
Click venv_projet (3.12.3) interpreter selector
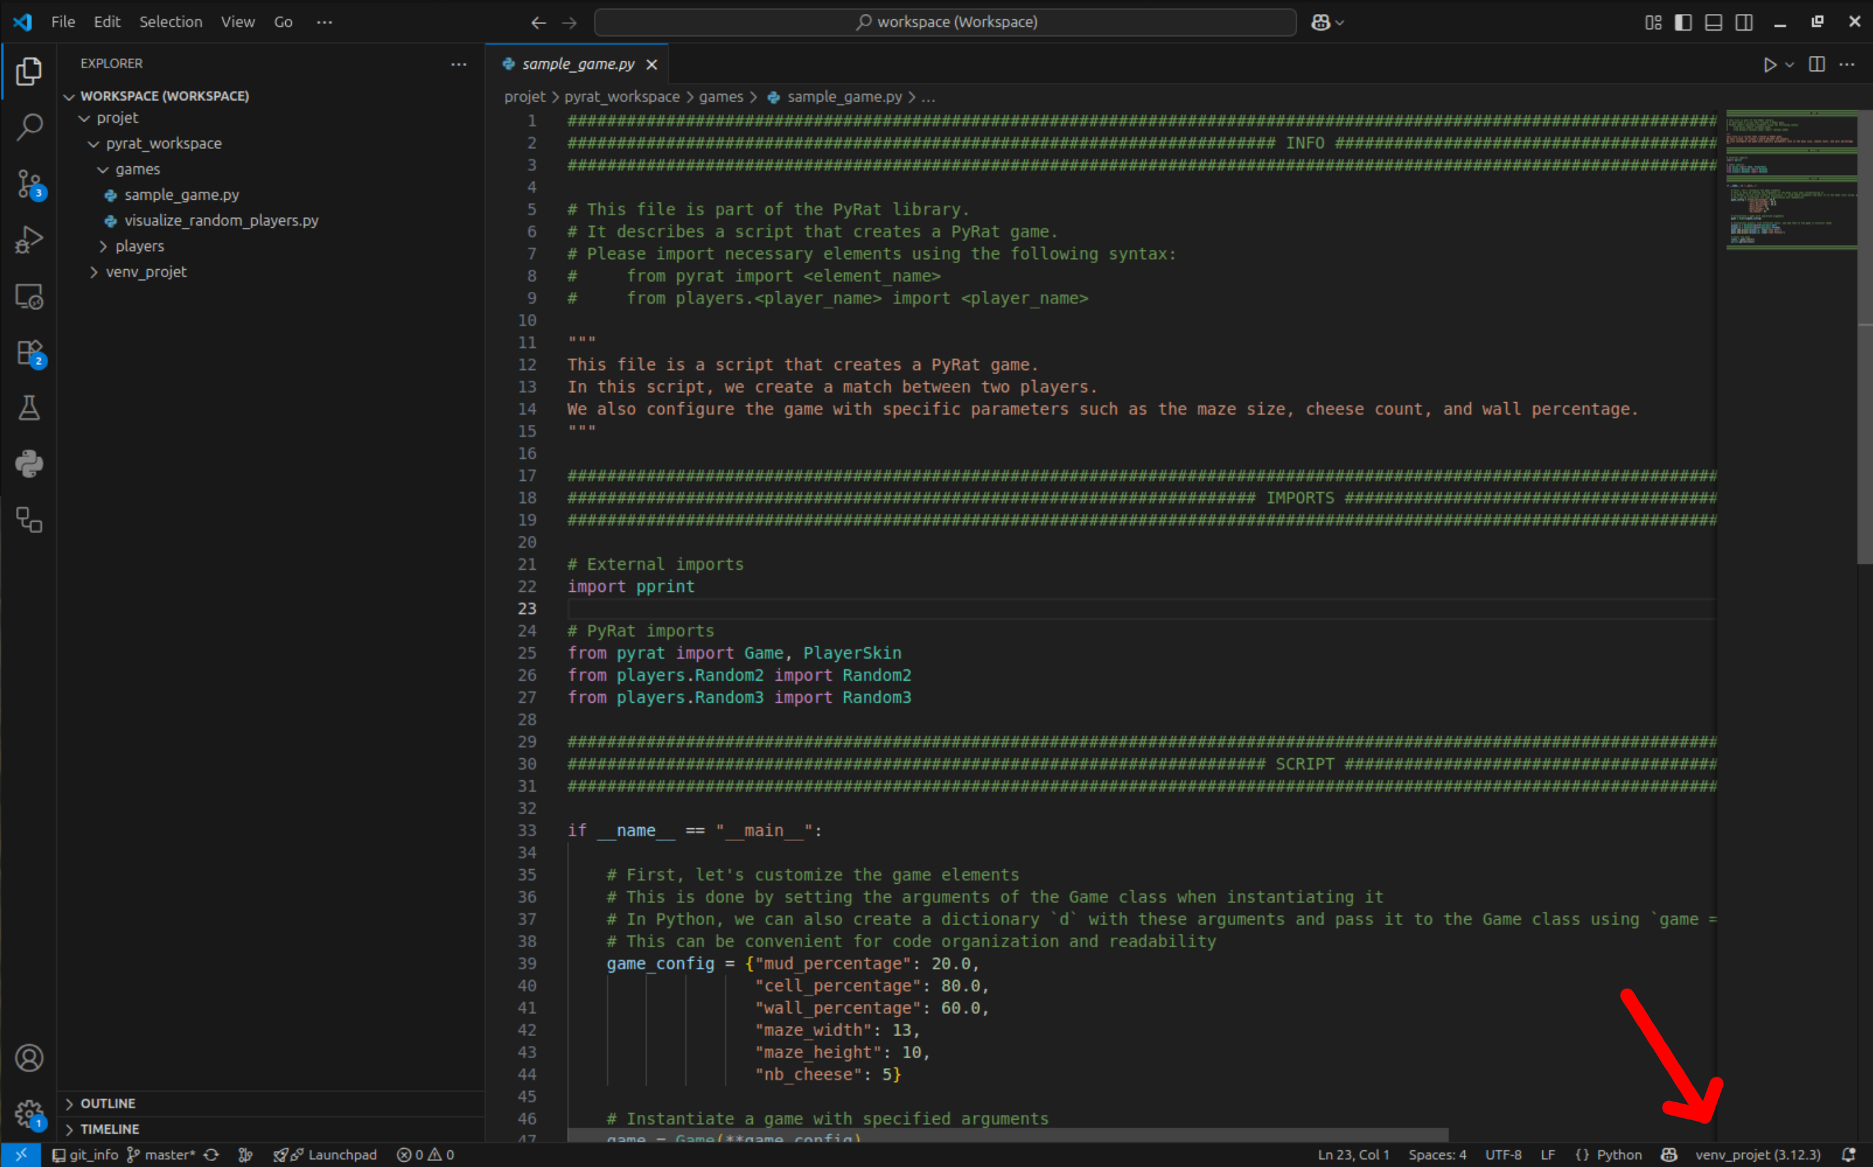coord(1757,1155)
